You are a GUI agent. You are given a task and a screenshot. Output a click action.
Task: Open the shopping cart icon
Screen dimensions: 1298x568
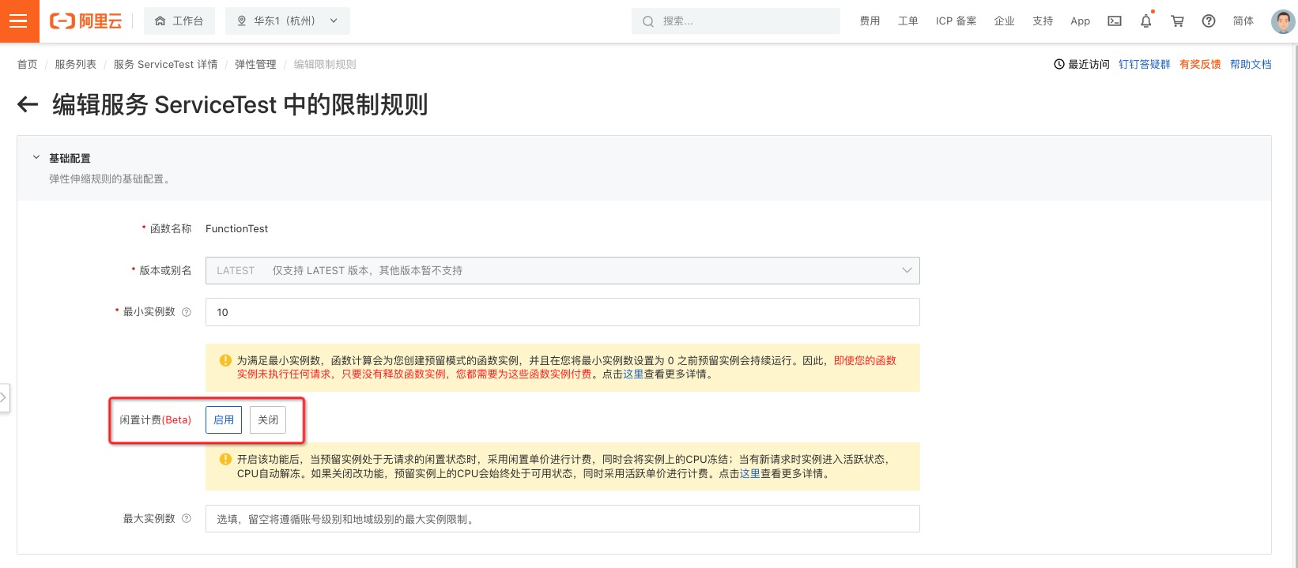click(1177, 21)
